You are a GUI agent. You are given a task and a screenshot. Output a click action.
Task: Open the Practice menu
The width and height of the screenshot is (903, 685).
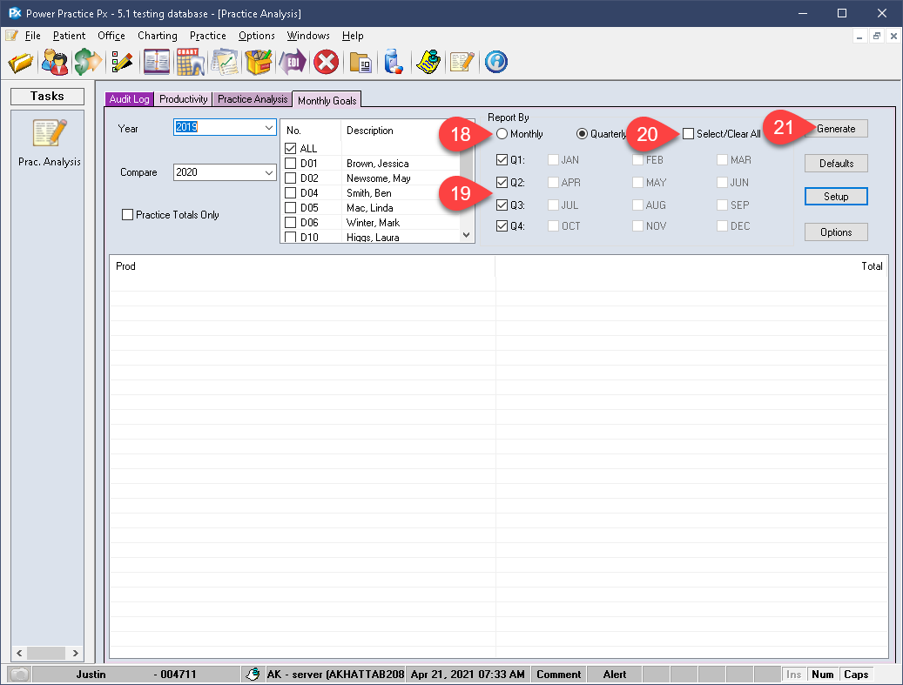(x=208, y=36)
